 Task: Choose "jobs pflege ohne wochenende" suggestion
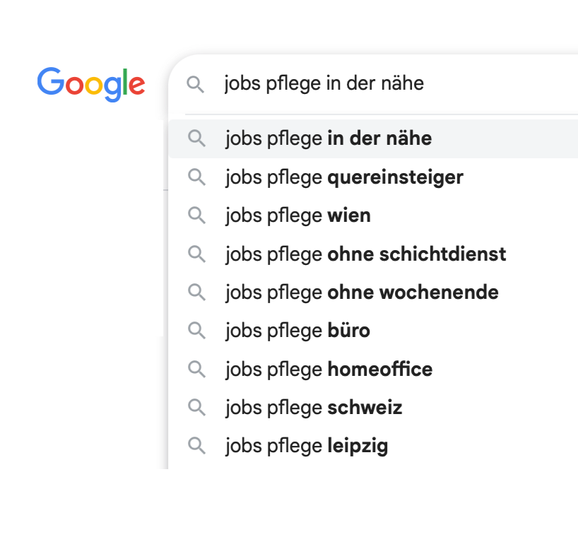click(362, 292)
